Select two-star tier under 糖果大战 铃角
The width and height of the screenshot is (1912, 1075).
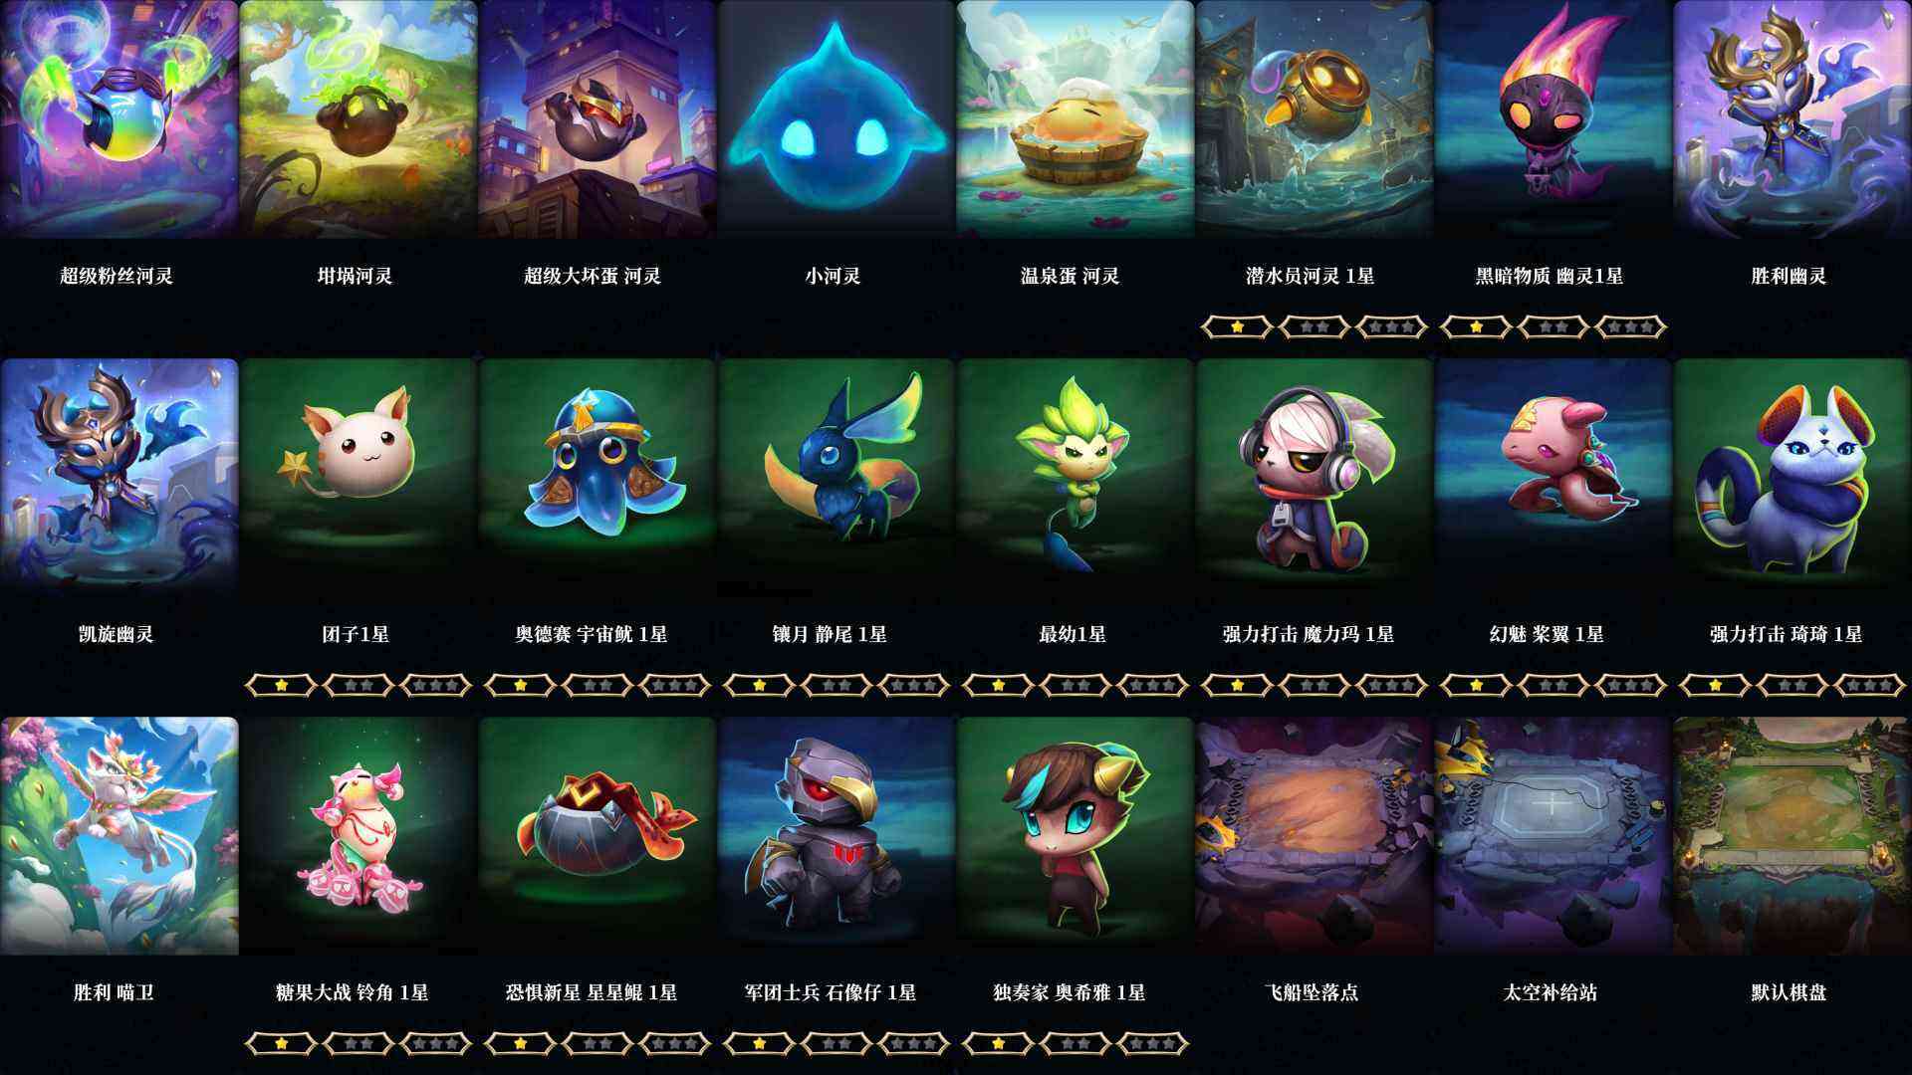point(358,1043)
